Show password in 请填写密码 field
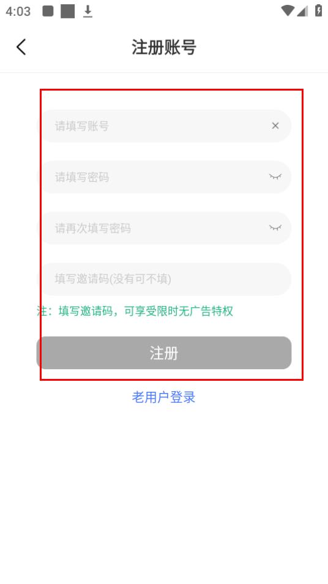 pyautogui.click(x=275, y=176)
